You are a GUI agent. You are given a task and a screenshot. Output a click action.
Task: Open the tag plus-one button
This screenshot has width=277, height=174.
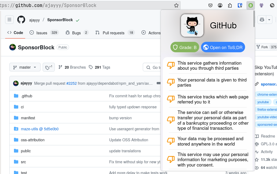coord(49,67)
